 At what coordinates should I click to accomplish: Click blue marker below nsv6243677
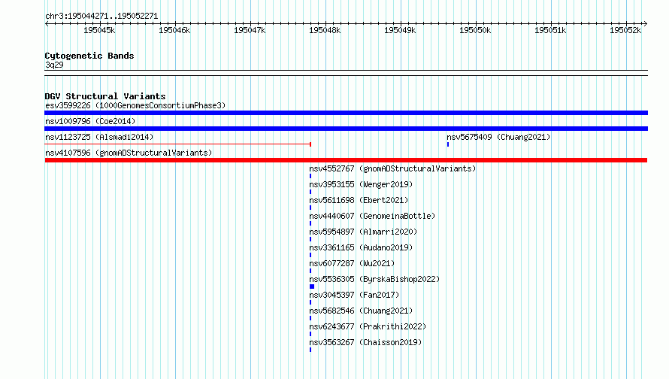(x=310, y=334)
